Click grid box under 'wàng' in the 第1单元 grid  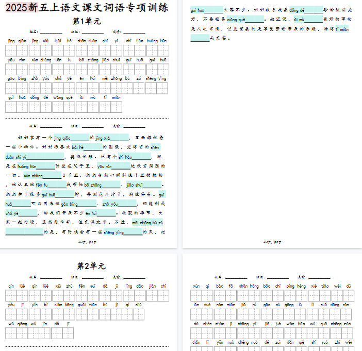58,107
